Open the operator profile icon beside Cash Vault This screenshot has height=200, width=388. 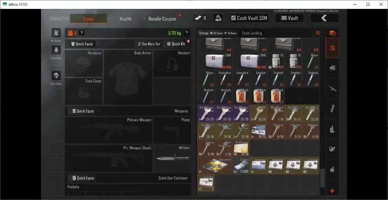pyautogui.click(x=218, y=18)
